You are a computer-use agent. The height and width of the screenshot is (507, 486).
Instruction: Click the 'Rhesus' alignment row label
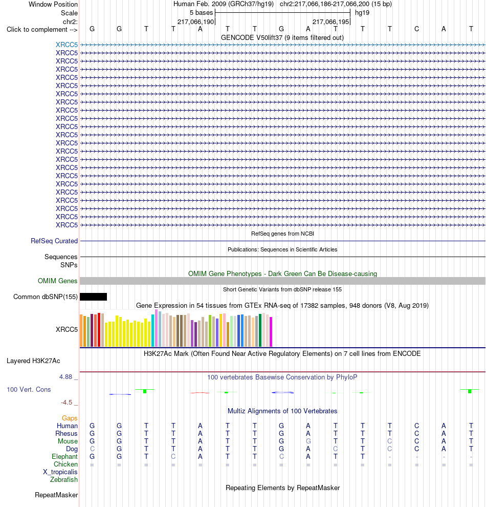pyautogui.click(x=66, y=434)
